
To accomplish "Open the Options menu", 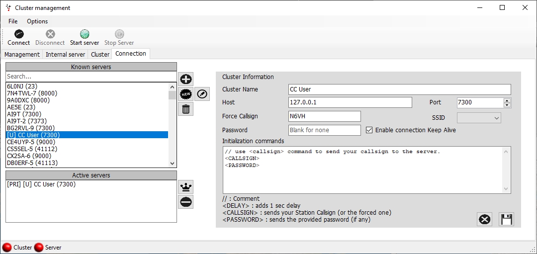I will [x=37, y=21].
